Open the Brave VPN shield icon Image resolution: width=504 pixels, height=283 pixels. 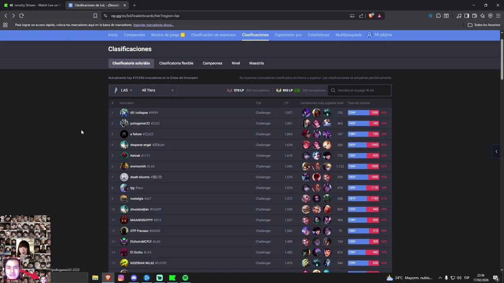[490, 16]
